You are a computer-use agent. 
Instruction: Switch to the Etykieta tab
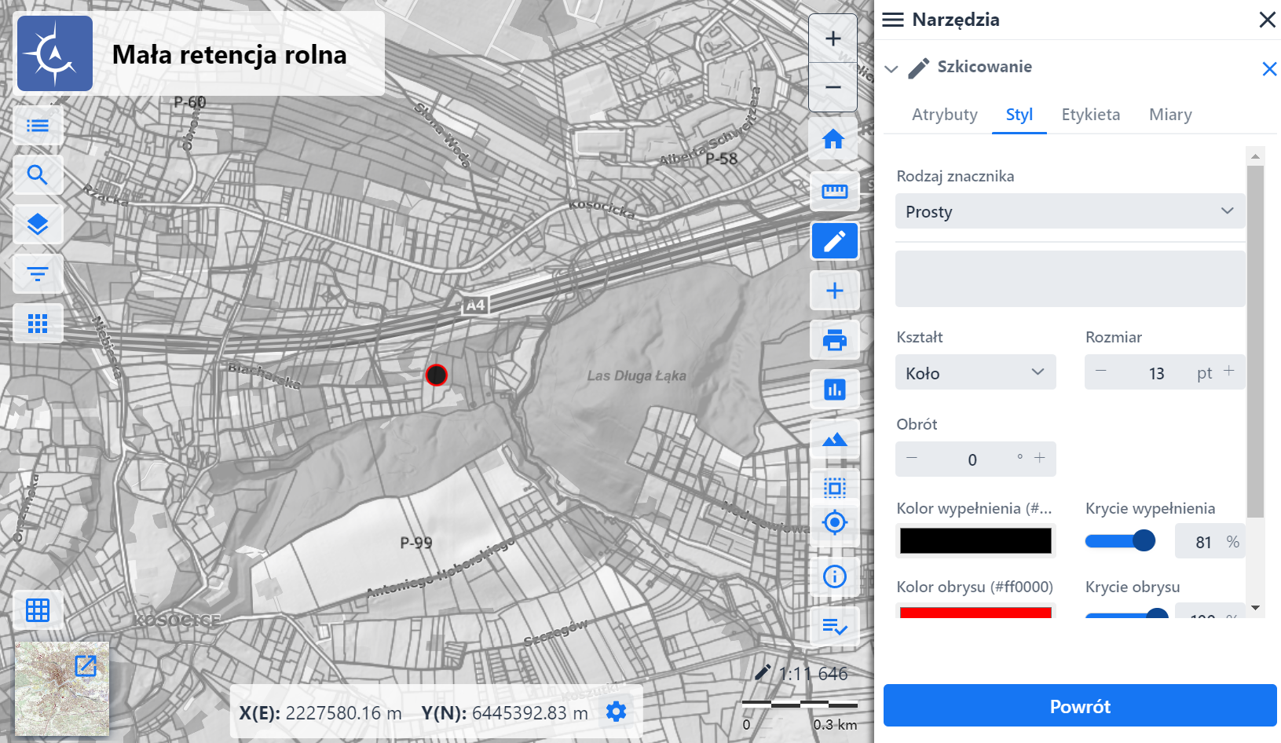(1090, 115)
